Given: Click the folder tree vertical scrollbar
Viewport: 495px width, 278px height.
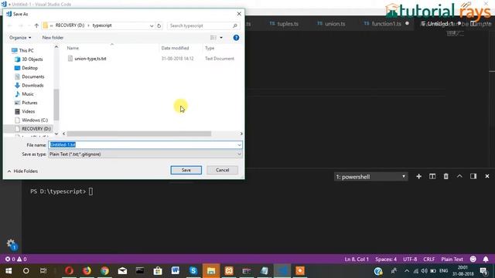Looking at the screenshot, I should pyautogui.click(x=56, y=105).
